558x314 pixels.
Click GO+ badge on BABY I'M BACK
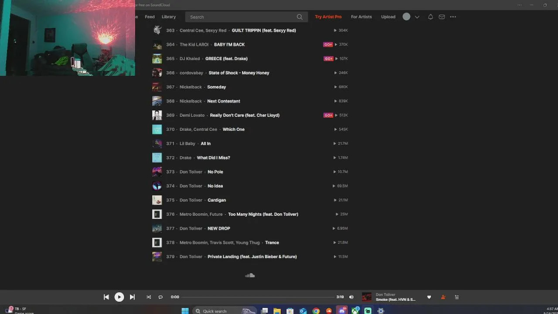coord(328,44)
